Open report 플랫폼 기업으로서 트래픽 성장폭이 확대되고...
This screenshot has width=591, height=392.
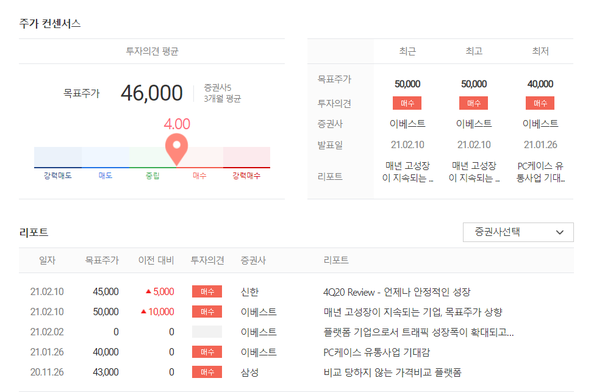[418, 332]
